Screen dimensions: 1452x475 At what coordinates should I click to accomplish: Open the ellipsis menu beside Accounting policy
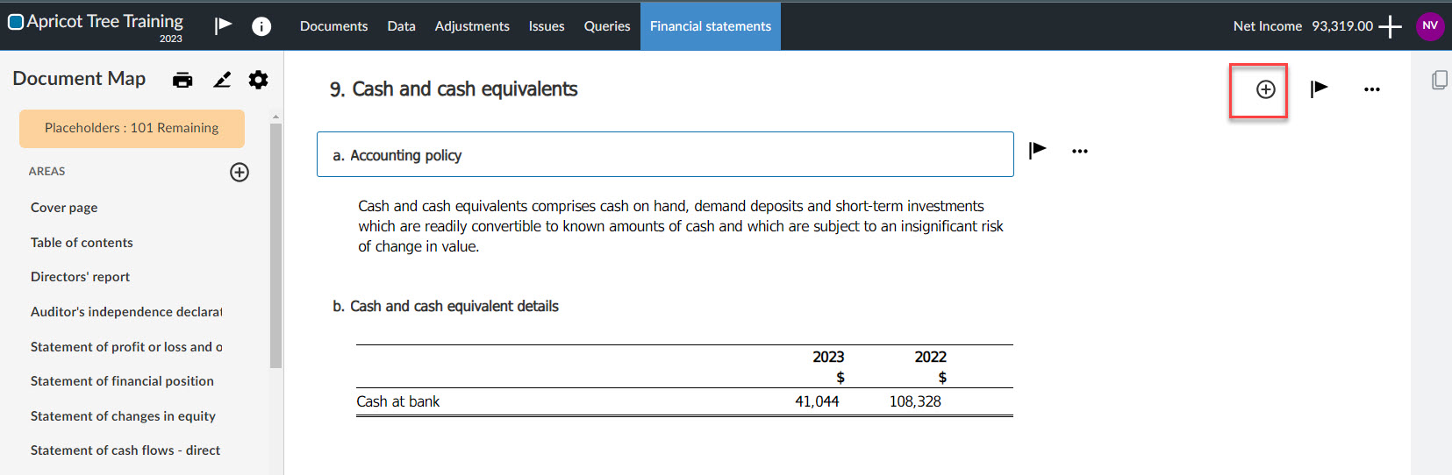(x=1080, y=152)
